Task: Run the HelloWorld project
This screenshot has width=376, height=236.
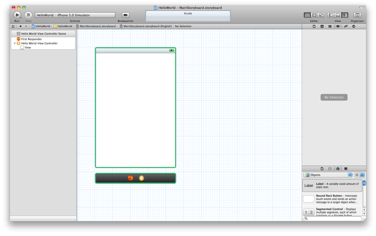Action: pyautogui.click(x=17, y=15)
